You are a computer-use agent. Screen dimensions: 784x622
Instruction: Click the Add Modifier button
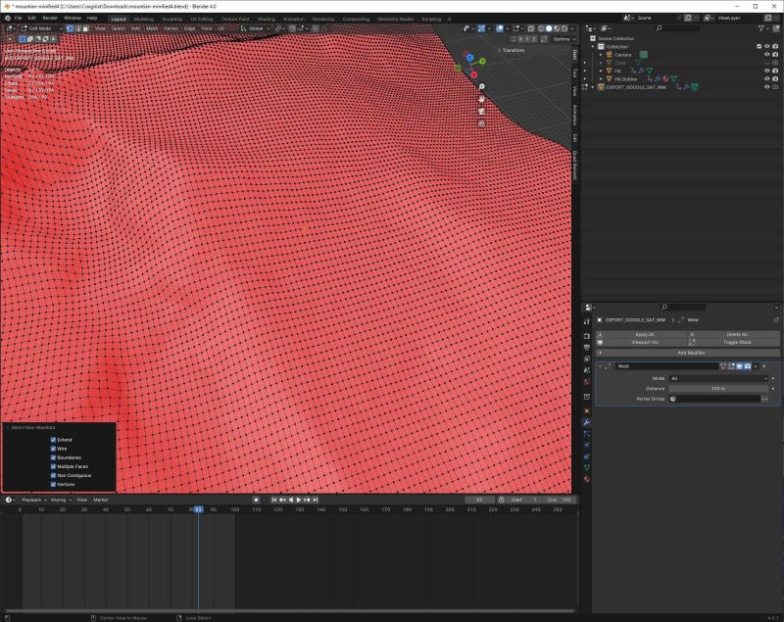pos(691,353)
